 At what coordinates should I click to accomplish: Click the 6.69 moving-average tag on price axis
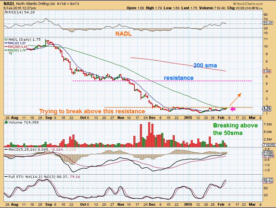click(x=267, y=71)
